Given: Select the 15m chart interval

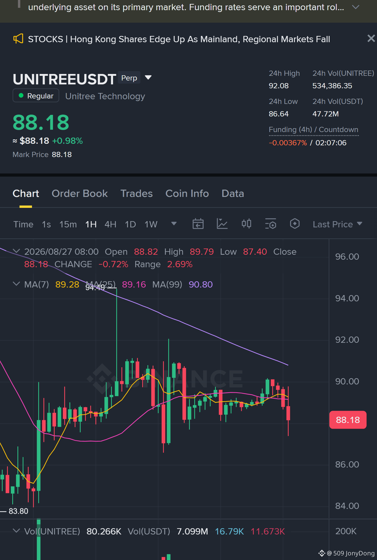Looking at the screenshot, I should tap(68, 224).
